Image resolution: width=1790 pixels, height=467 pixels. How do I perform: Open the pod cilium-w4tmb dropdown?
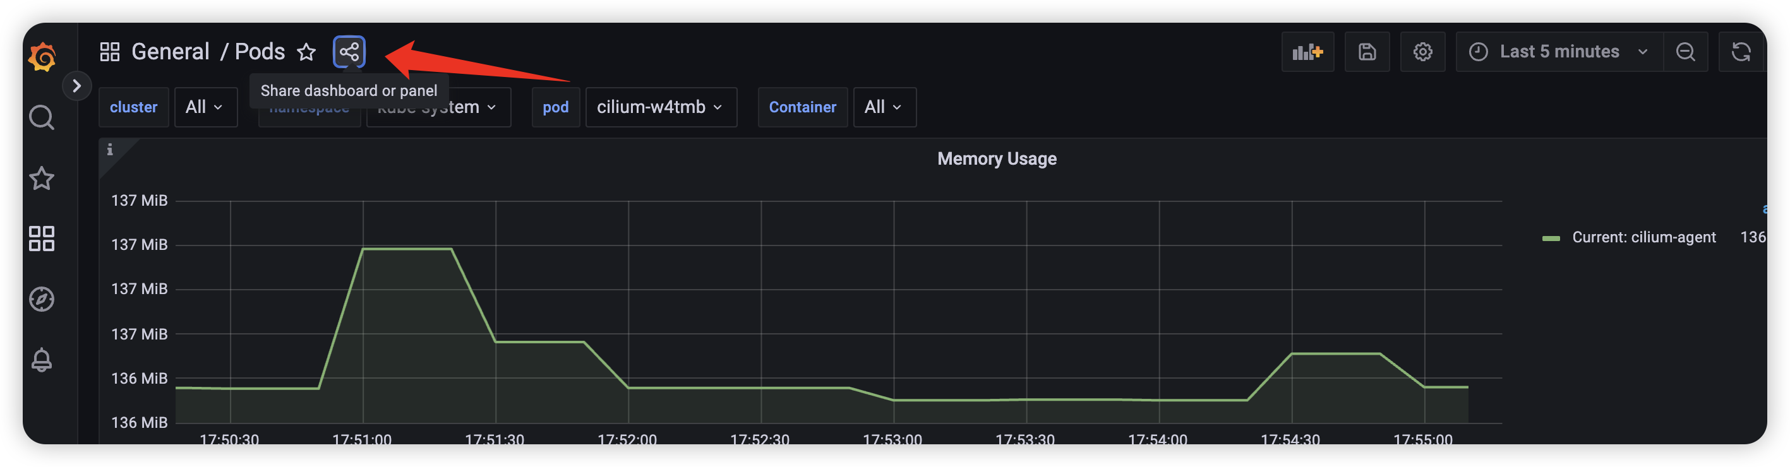pos(661,107)
